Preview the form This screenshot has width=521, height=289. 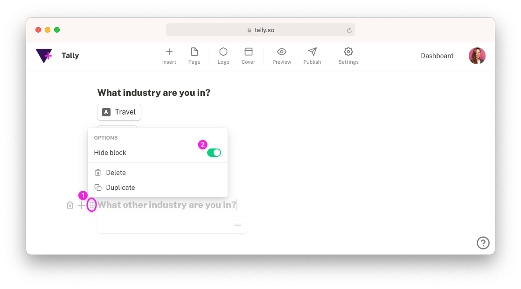click(x=282, y=56)
